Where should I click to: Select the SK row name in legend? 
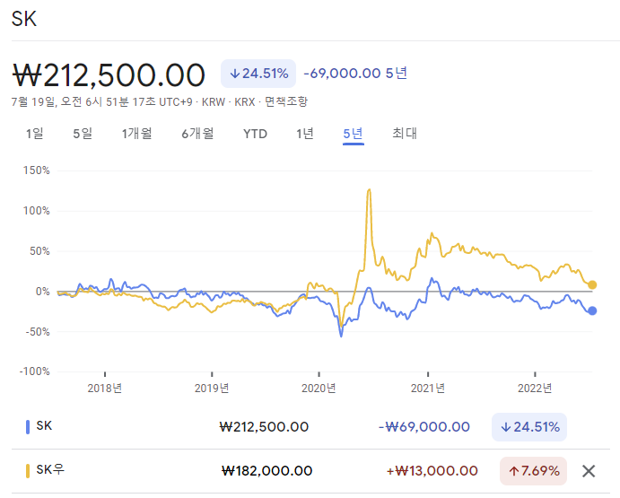tap(44, 425)
